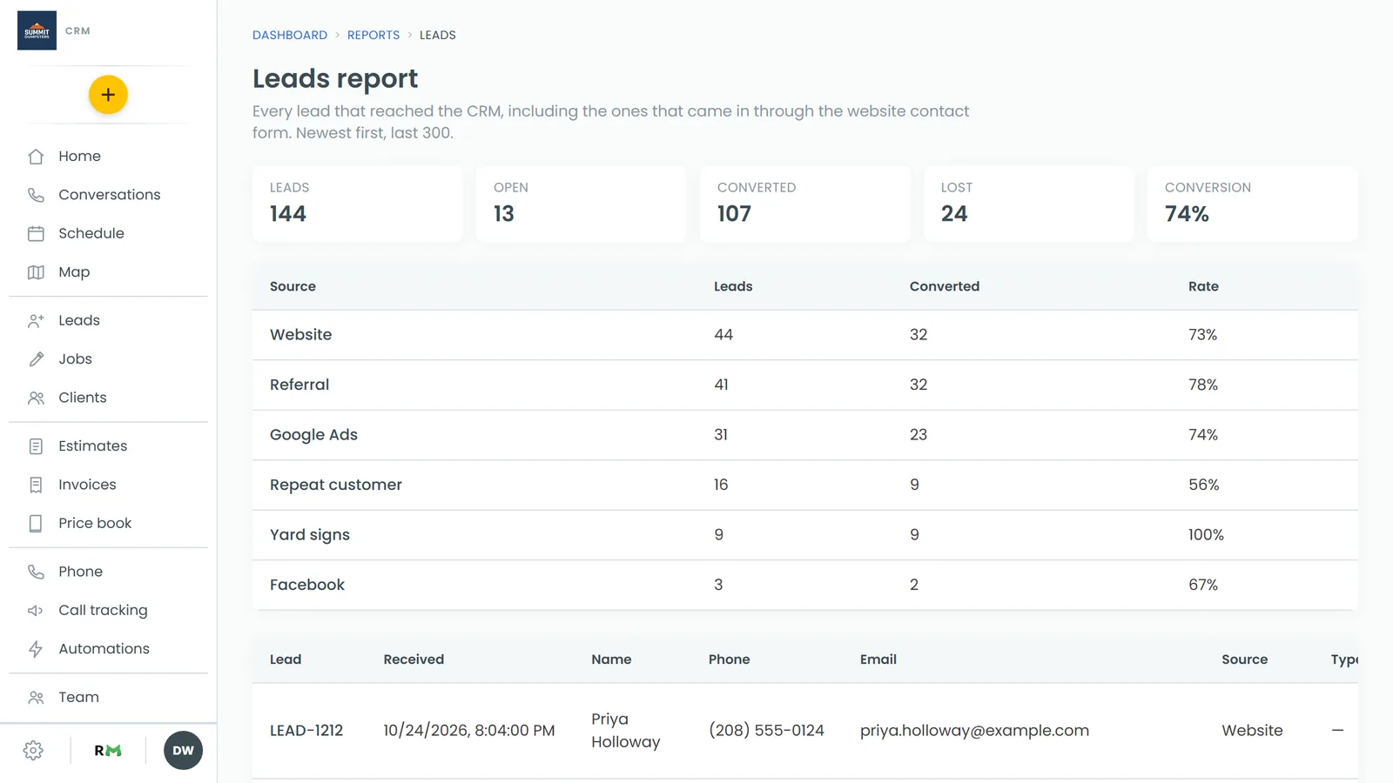Click the Jobs pencil icon

(x=36, y=358)
